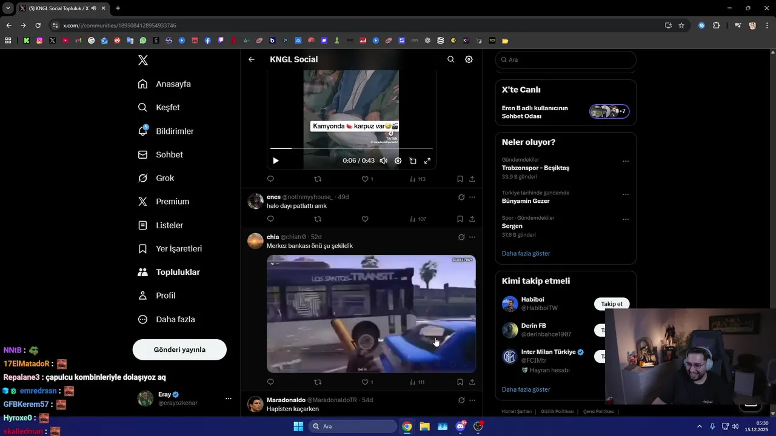Open Inter Milan Türkiye profile
Image resolution: width=776 pixels, height=436 pixels.
click(x=548, y=352)
